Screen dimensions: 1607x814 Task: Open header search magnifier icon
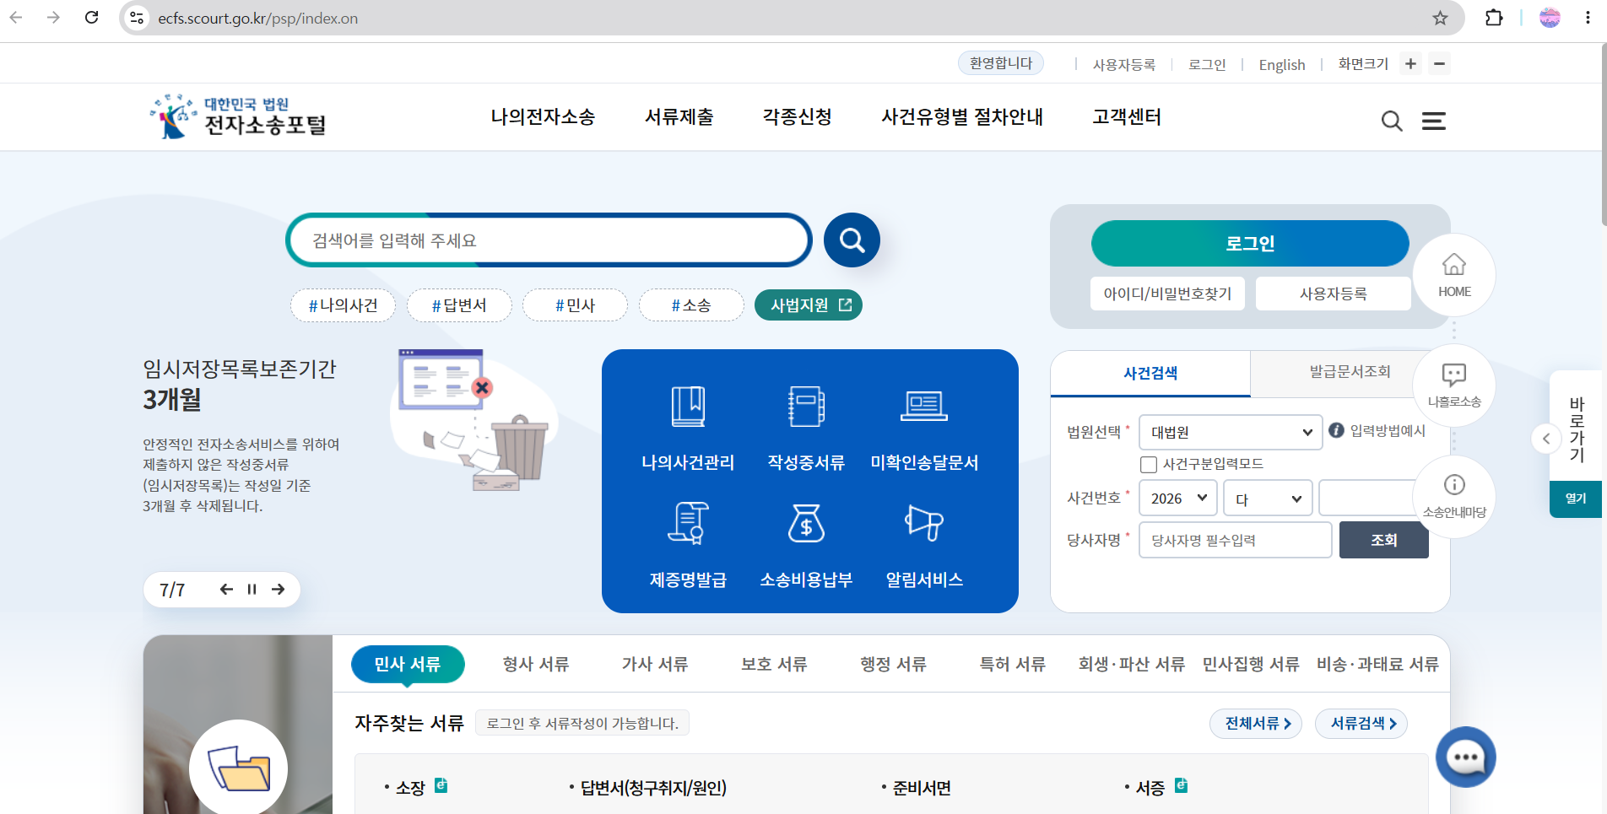pyautogui.click(x=1392, y=121)
